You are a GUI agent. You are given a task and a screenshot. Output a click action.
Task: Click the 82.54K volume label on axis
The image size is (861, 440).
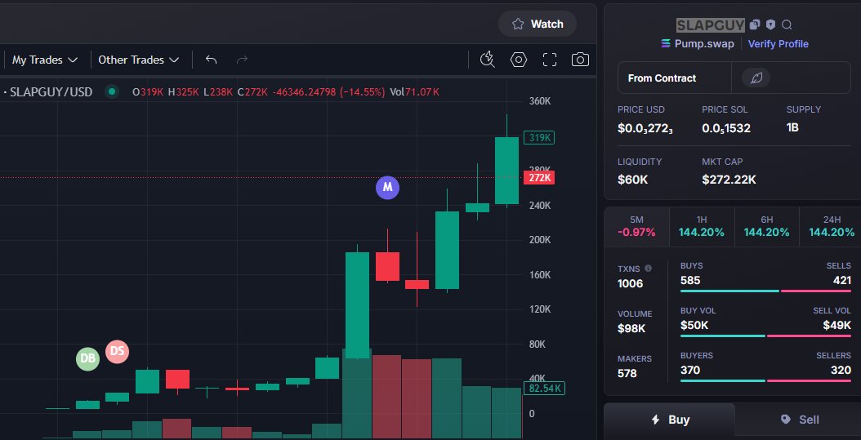pos(543,389)
